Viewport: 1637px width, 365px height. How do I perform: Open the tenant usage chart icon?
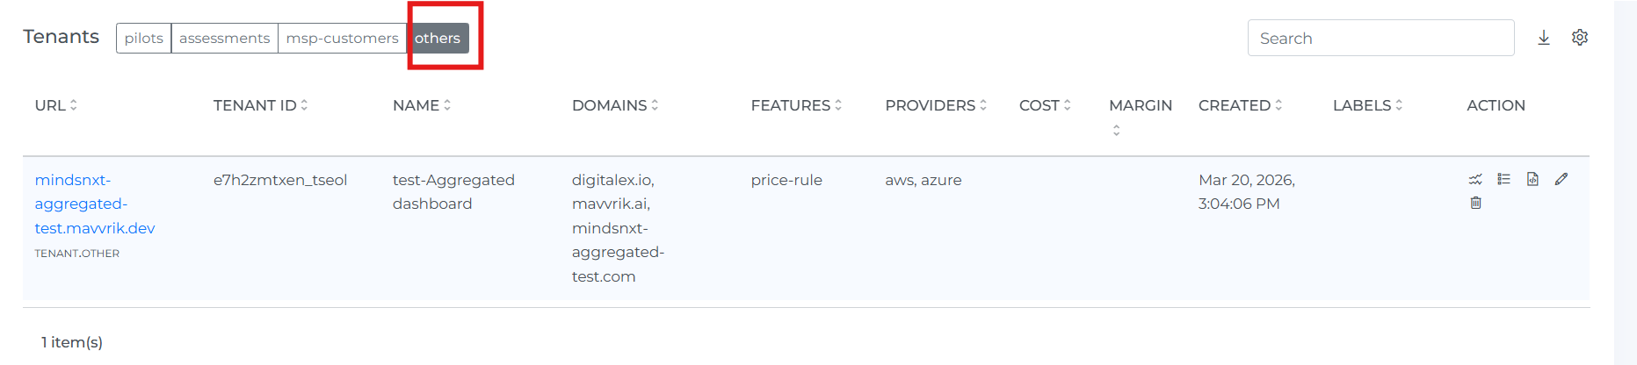1475,179
